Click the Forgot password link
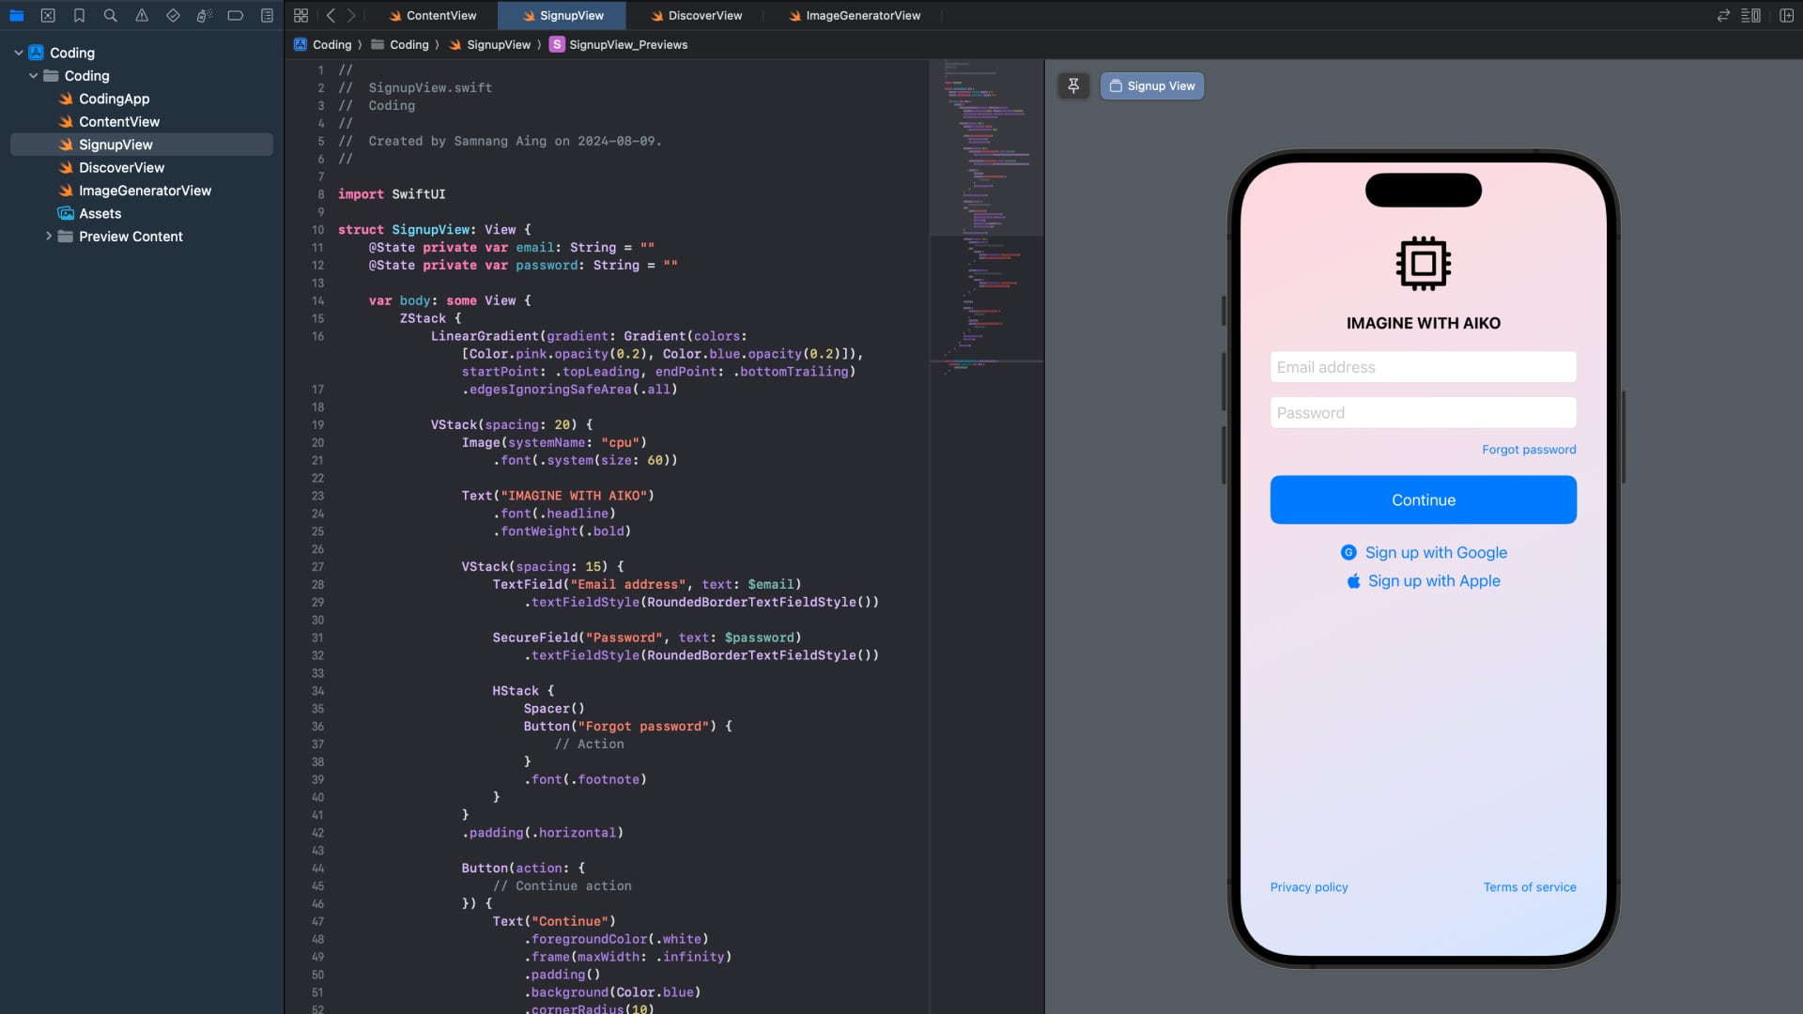The height and width of the screenshot is (1014, 1803). 1528,450
